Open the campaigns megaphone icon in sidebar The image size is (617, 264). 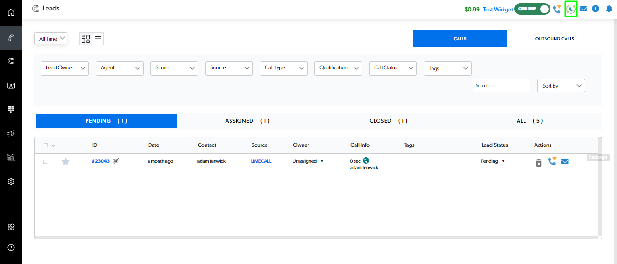click(11, 134)
